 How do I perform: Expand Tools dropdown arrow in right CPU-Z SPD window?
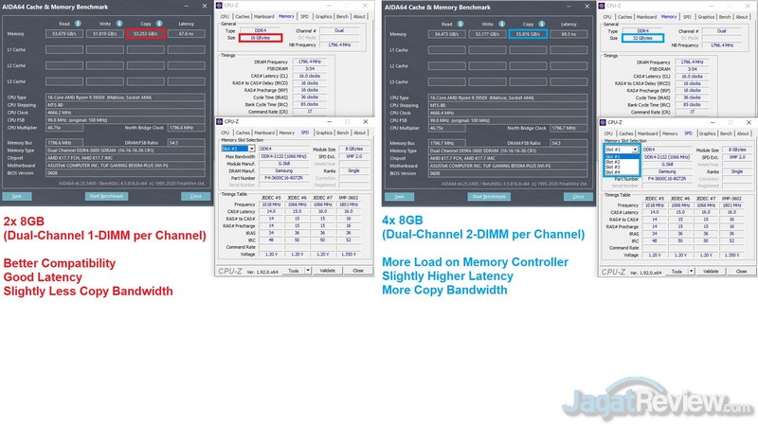pos(692,272)
